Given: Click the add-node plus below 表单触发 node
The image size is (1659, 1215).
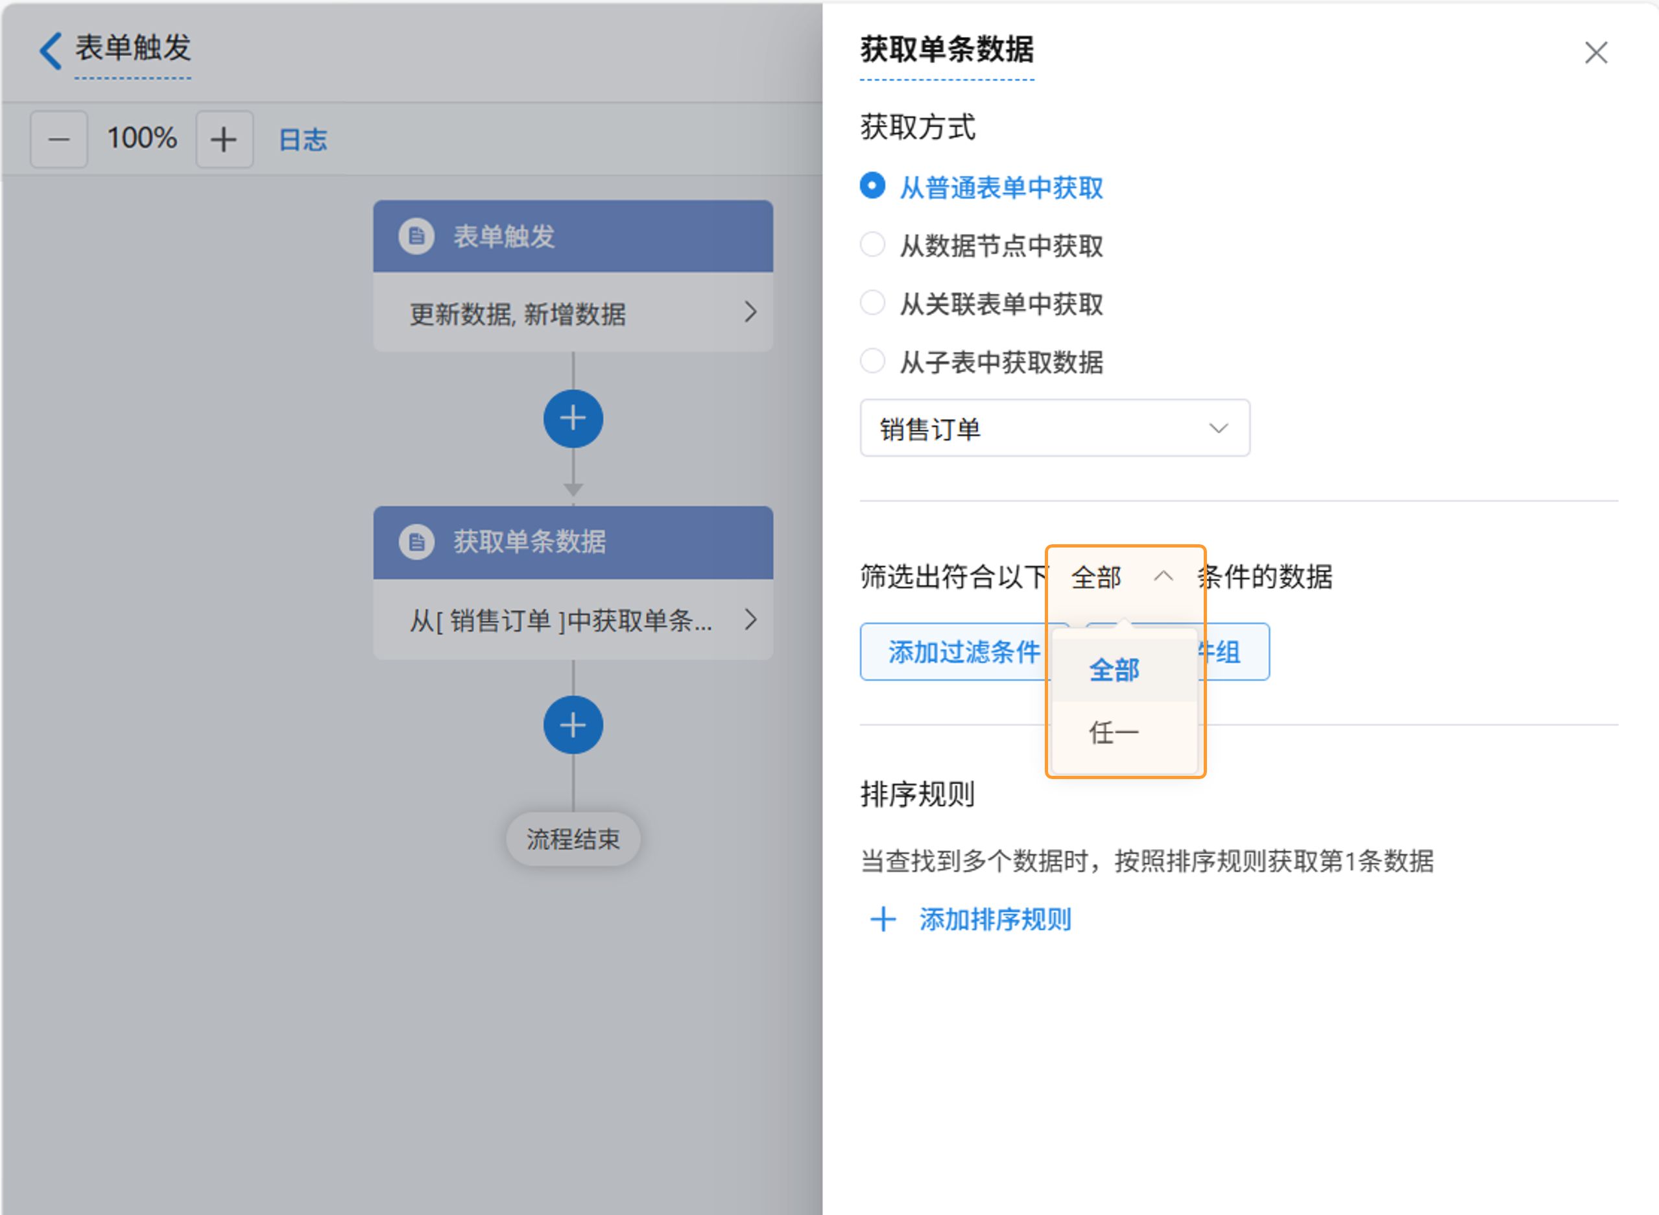Looking at the screenshot, I should coord(573,418).
